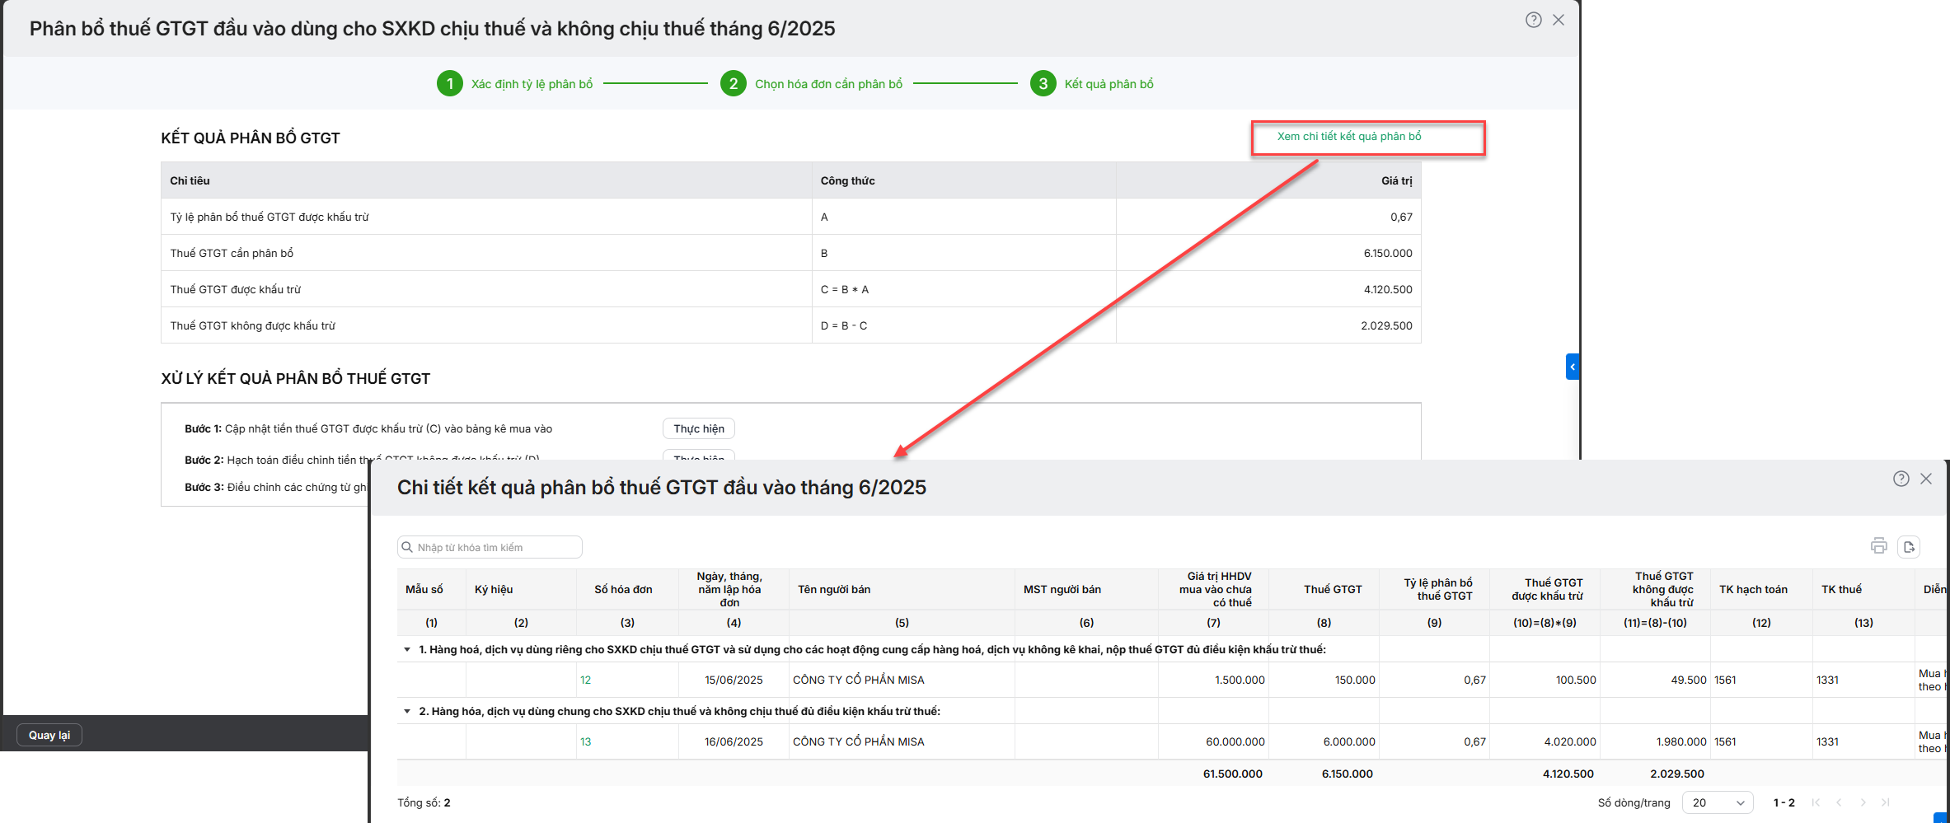The height and width of the screenshot is (823, 1950).
Task: Open invoice number 13 link
Action: click(x=585, y=741)
